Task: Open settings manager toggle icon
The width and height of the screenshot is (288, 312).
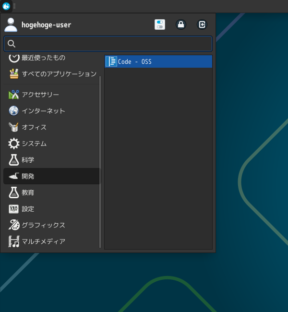Action: point(160,25)
